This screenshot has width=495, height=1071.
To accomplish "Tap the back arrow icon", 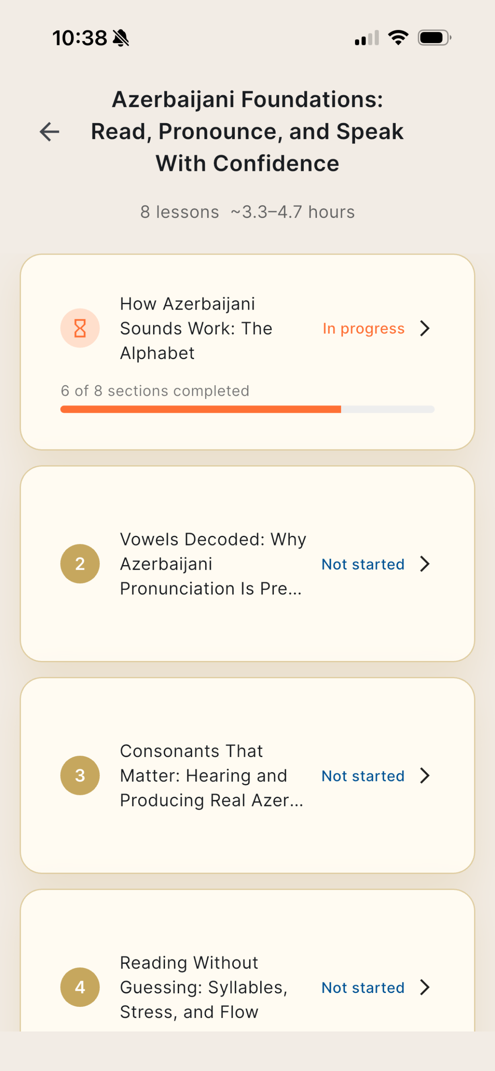I will pos(49,132).
